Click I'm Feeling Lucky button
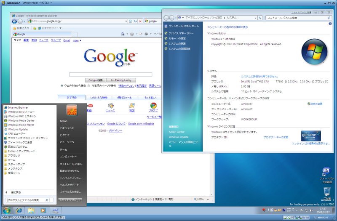The height and width of the screenshot is (221, 337). click(121, 80)
